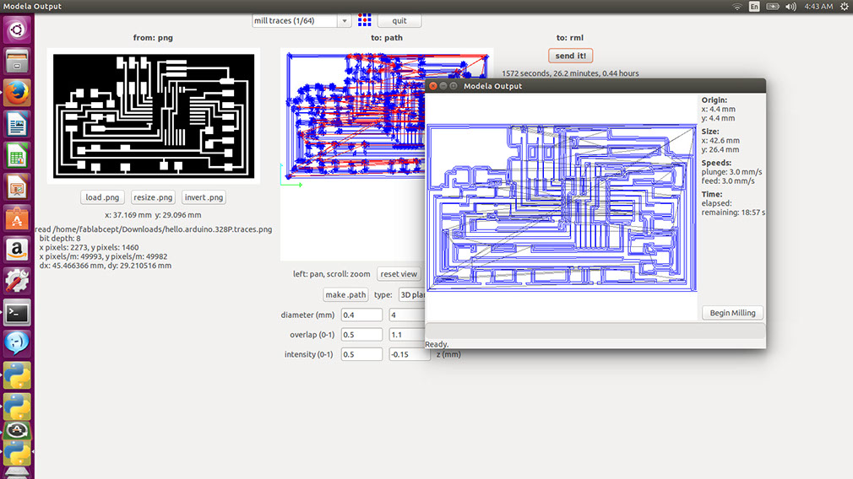Select the mill traces (1/64) combo box
The image size is (853, 479).
click(x=302, y=20)
